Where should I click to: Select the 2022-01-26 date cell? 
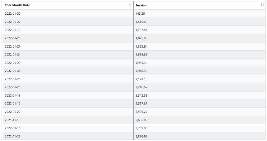pos(12,71)
